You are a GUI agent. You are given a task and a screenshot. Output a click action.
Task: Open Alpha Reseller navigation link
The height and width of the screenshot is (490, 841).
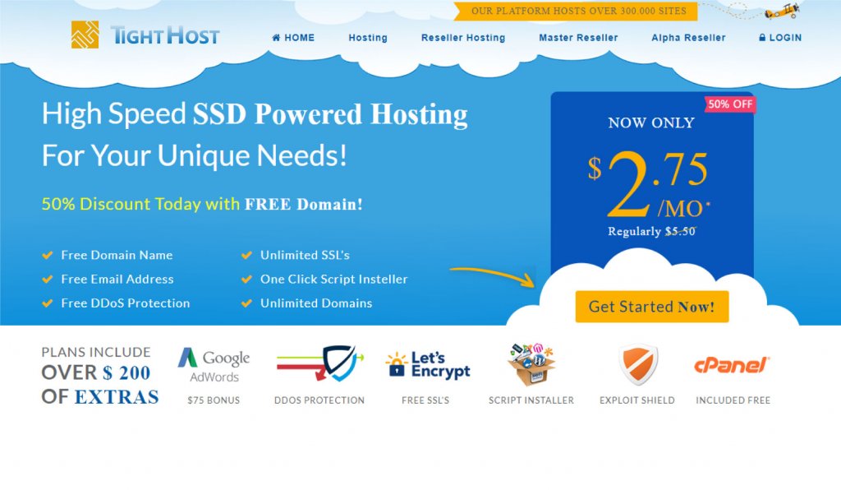pyautogui.click(x=689, y=38)
